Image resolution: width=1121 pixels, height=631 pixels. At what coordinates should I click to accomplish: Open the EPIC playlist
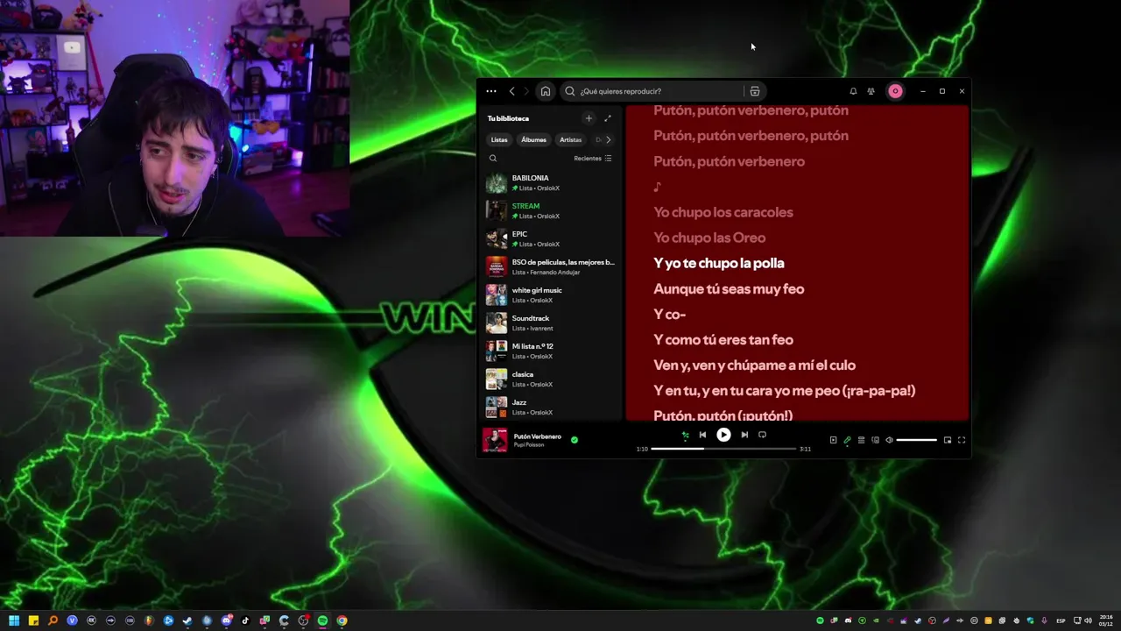551,239
